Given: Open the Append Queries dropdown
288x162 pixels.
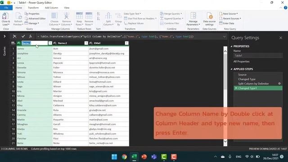Looking at the screenshot, I should click(172, 18).
